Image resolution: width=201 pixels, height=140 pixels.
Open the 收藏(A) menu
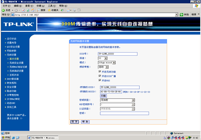pyautogui.click(x=40, y=6)
